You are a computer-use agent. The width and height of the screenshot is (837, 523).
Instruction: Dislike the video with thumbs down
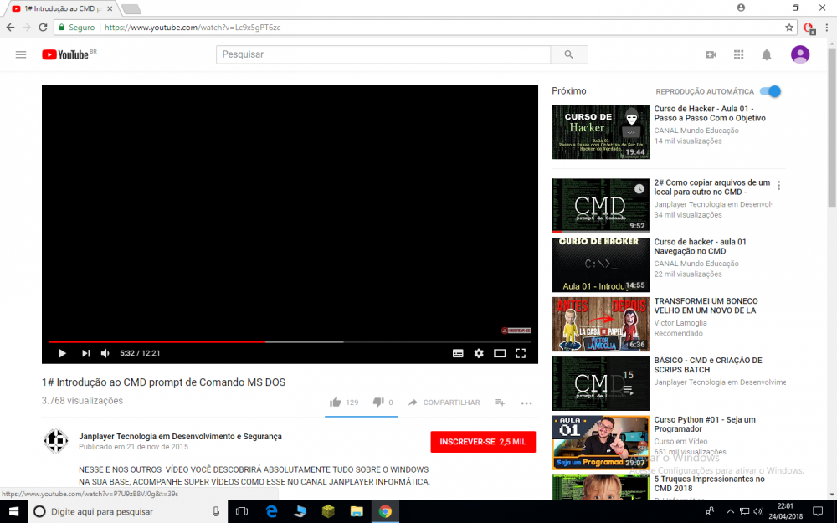click(x=377, y=403)
